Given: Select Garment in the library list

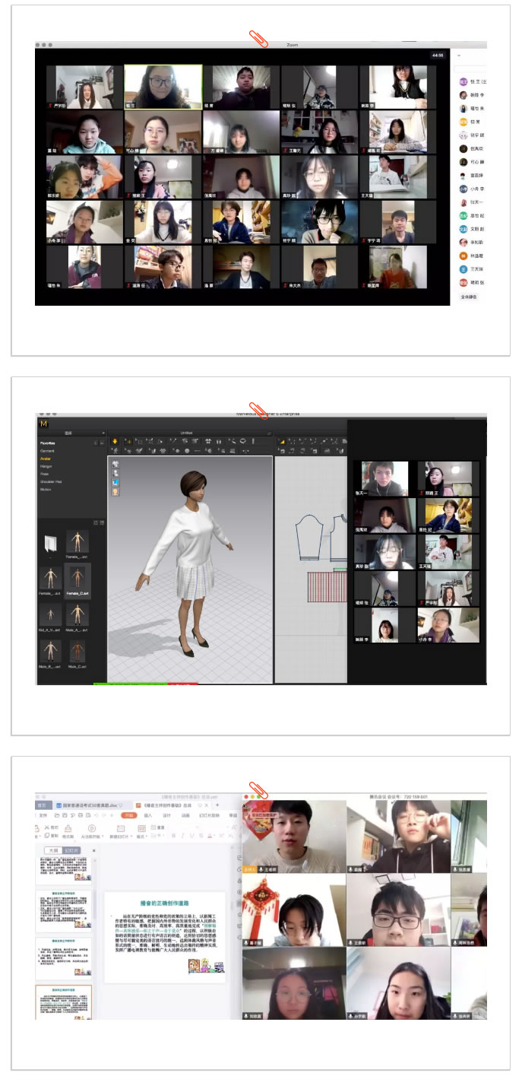Looking at the screenshot, I should coord(47,451).
